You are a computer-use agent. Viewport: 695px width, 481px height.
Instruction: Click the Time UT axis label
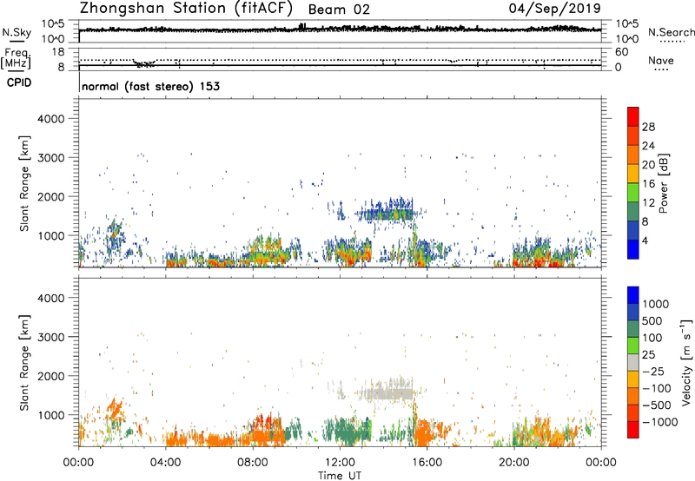tap(340, 476)
